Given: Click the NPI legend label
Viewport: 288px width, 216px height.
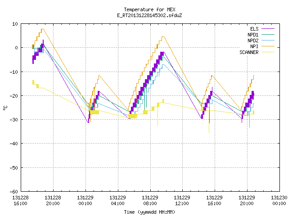Looking at the screenshot, I should [254, 46].
